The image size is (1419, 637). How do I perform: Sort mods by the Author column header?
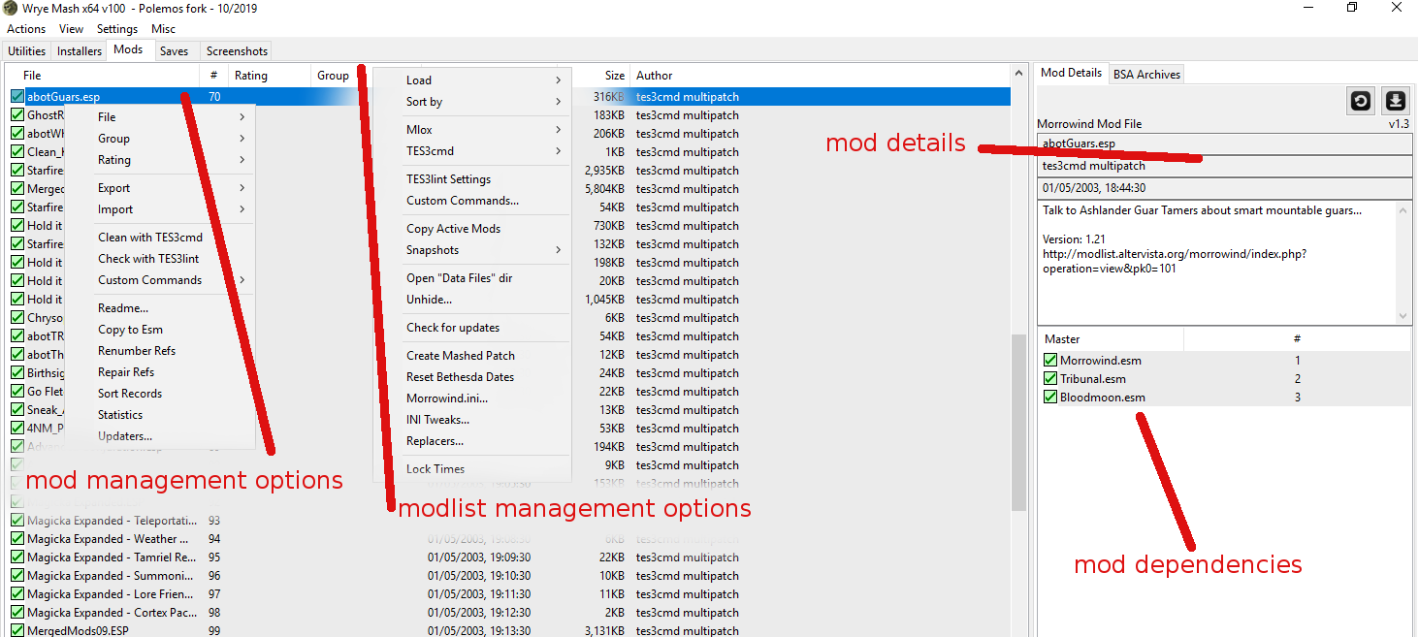point(820,76)
